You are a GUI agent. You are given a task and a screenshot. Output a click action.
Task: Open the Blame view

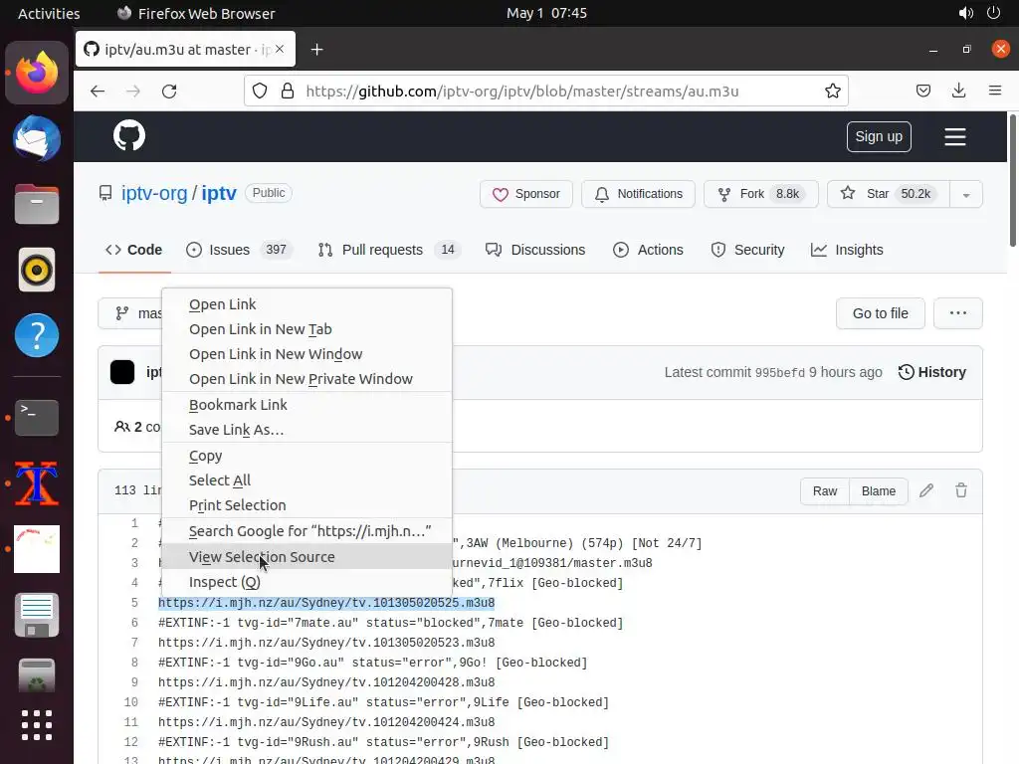(878, 491)
